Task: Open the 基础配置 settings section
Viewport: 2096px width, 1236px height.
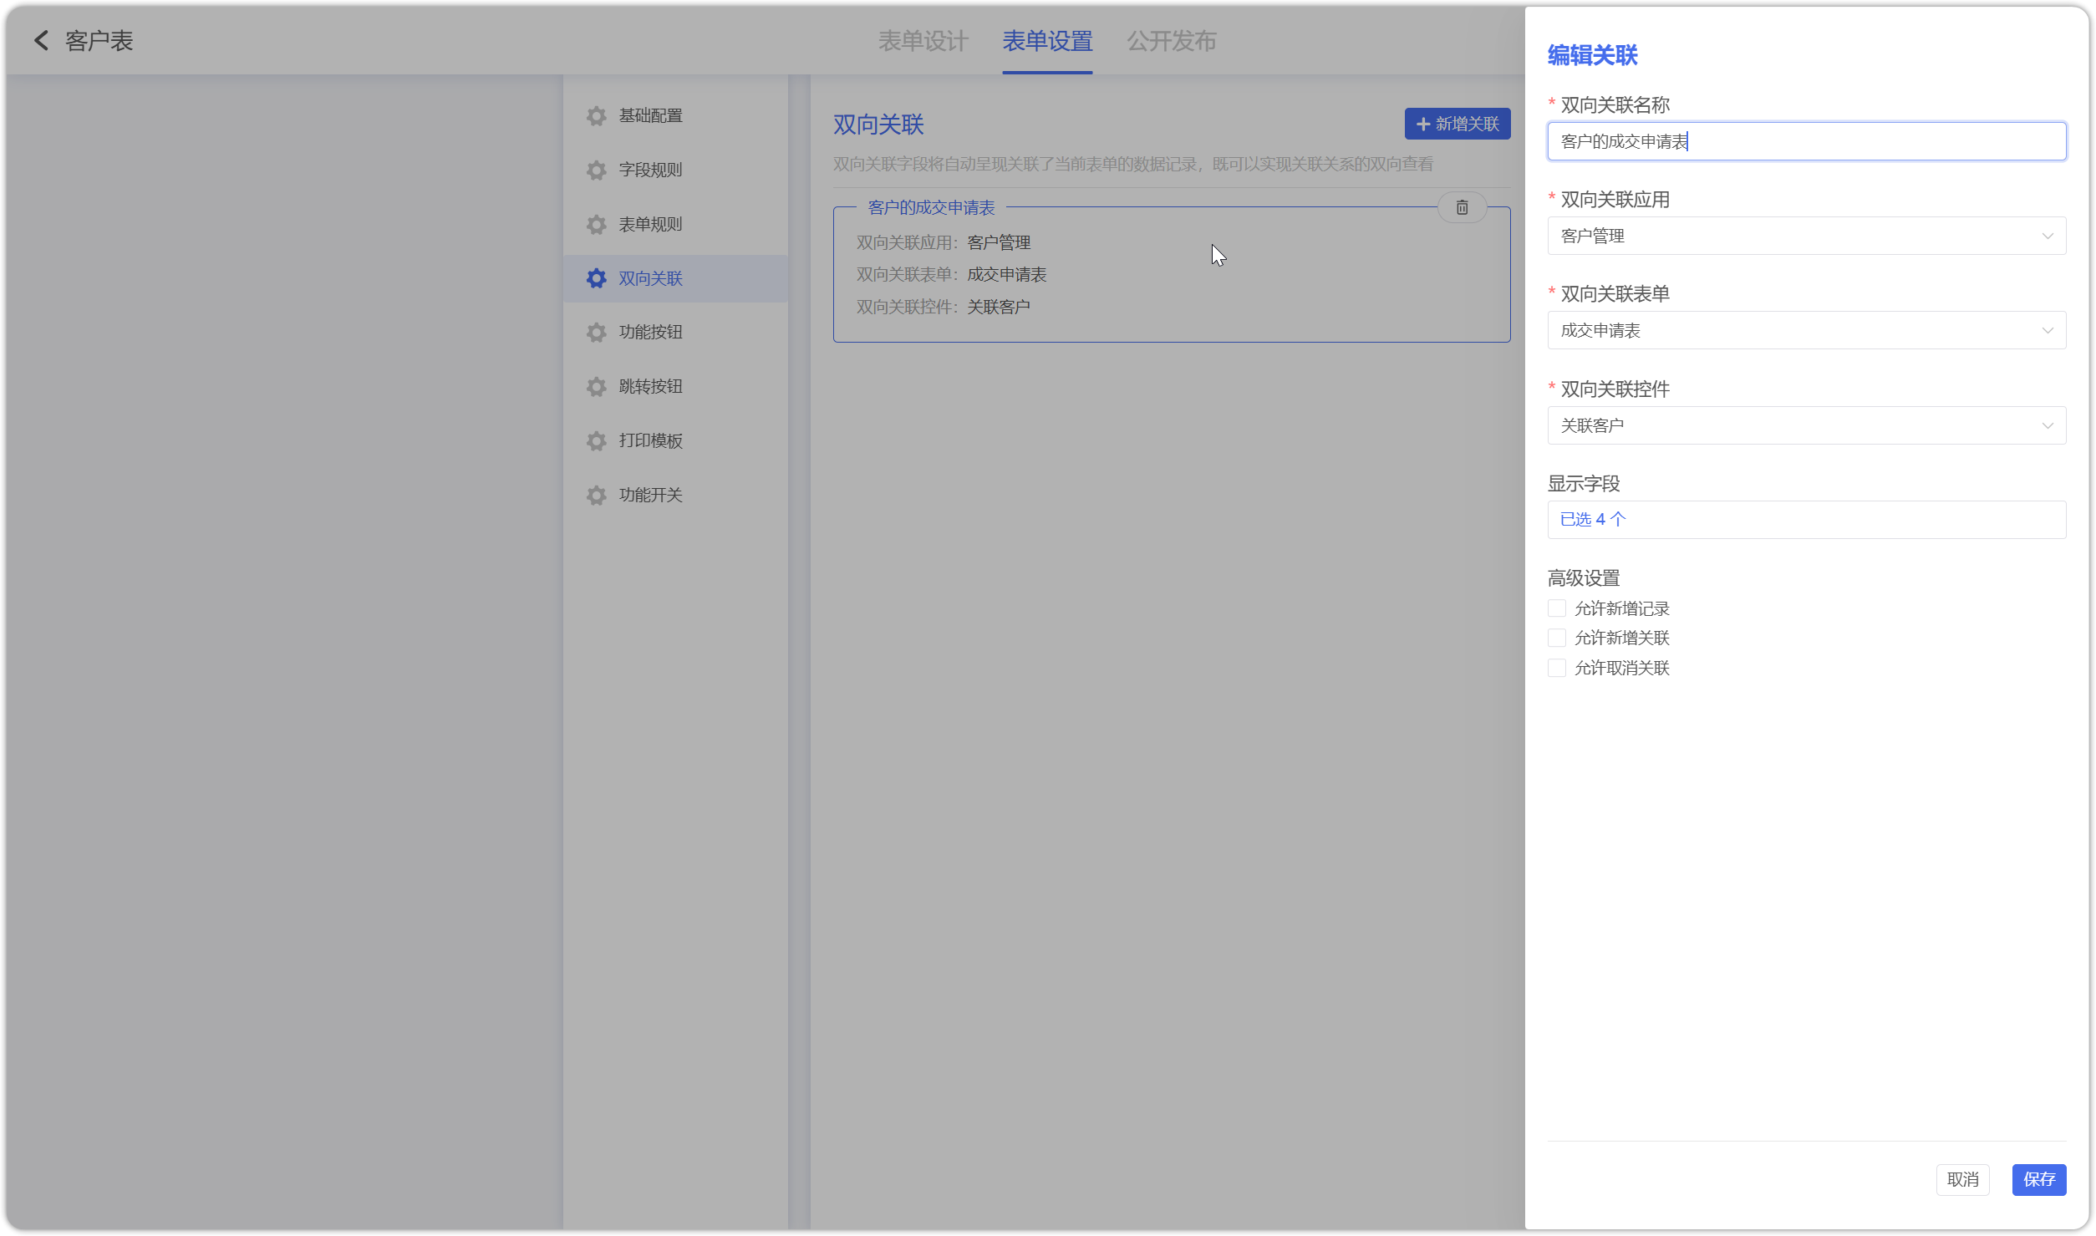Action: (x=675, y=115)
